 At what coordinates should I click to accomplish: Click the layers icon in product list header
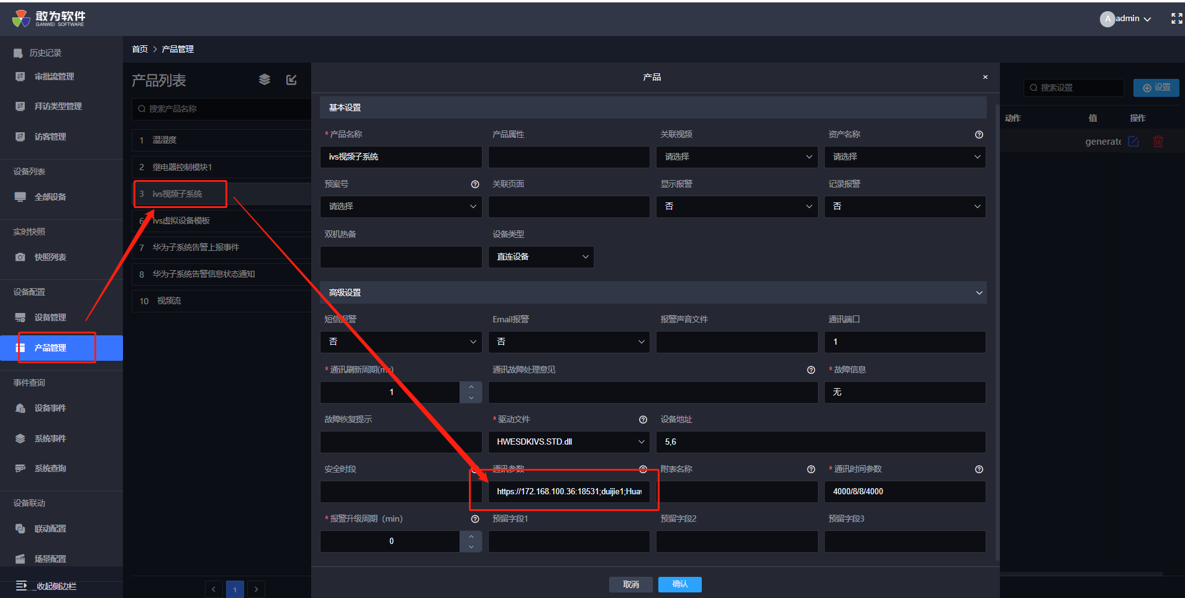[x=265, y=79]
